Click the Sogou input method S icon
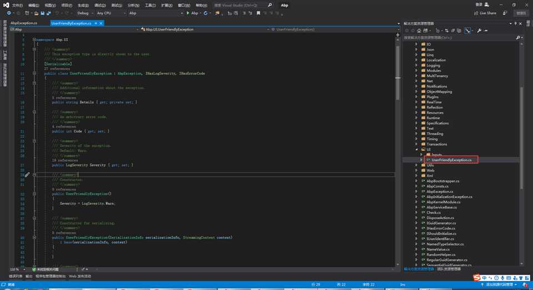This screenshot has width=533, height=290. pos(477,277)
